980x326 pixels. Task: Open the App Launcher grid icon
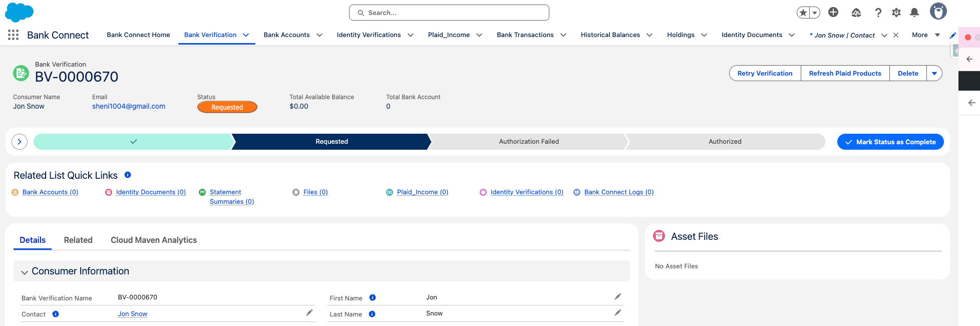[14, 35]
